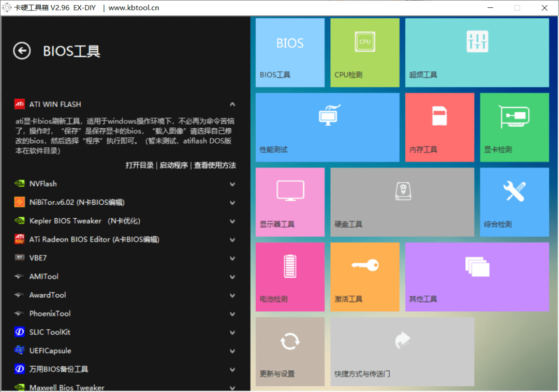The image size is (559, 392).
Task: Expand the AMITool entry chevron
Action: coord(232,277)
